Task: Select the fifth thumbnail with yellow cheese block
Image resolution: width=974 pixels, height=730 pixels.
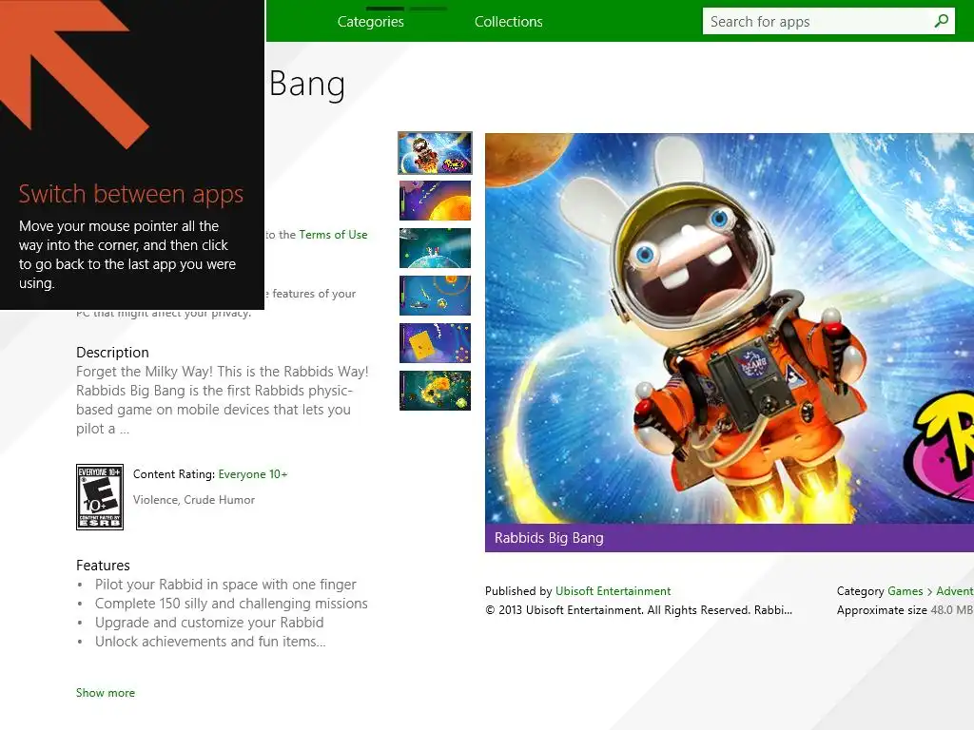Action: [x=435, y=342]
